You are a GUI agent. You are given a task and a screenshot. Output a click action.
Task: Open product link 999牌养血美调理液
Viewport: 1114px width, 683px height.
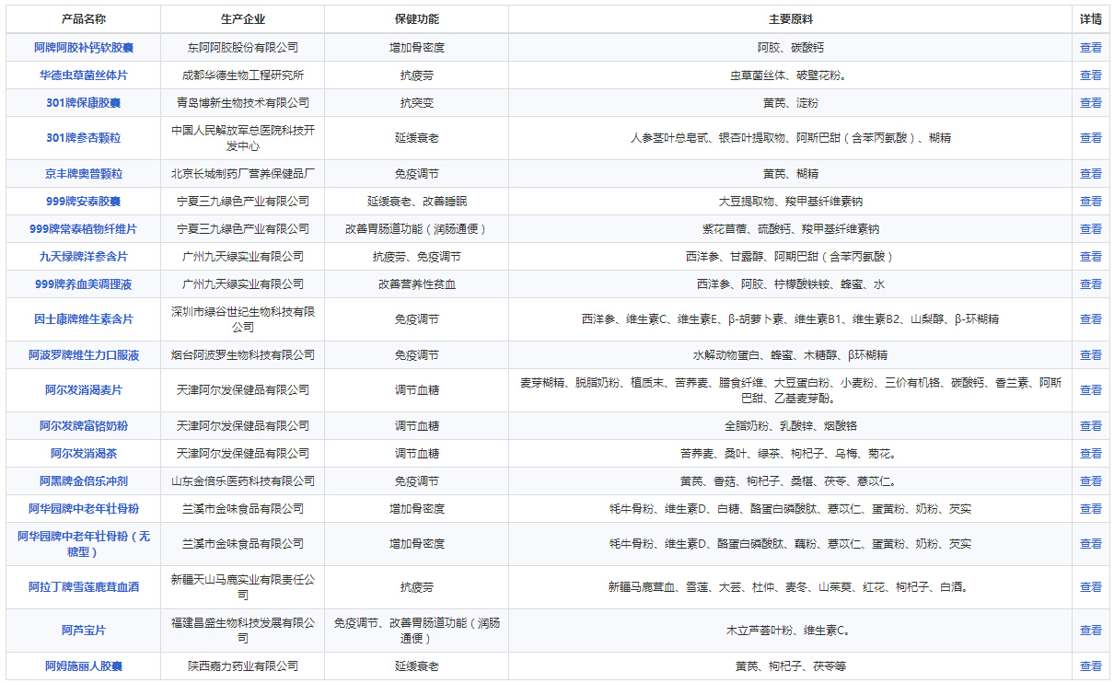click(x=84, y=284)
